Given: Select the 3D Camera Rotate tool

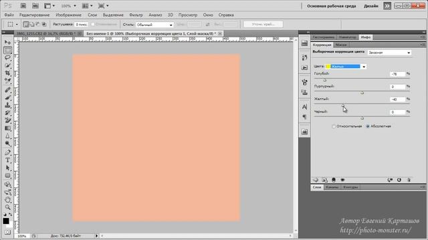Looking at the screenshot, I should tap(7, 192).
